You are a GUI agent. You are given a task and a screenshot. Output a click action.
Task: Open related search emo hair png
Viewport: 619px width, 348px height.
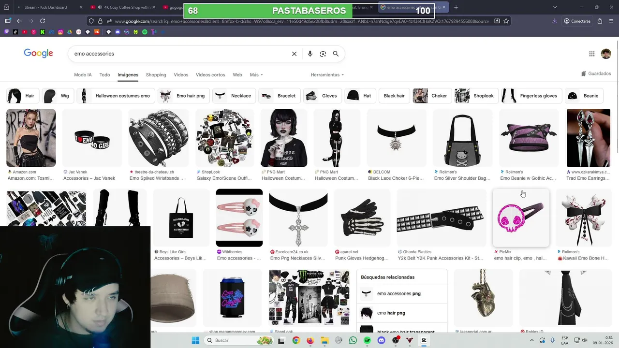pyautogui.click(x=402, y=313)
